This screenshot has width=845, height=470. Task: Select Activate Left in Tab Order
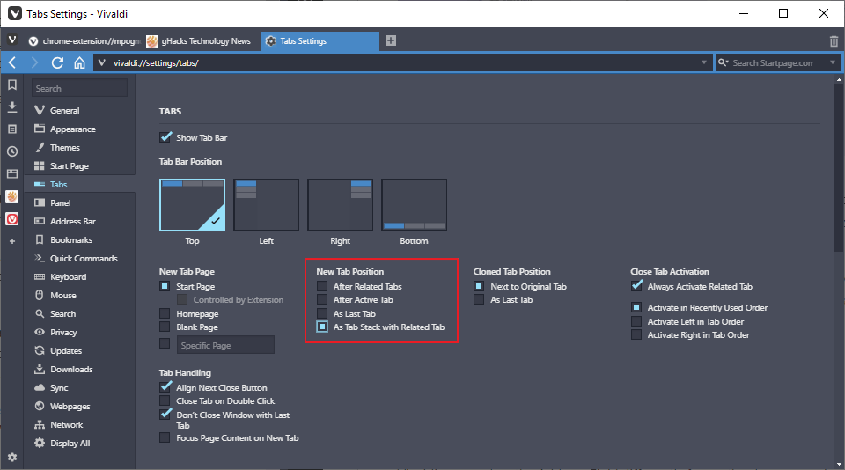[636, 321]
